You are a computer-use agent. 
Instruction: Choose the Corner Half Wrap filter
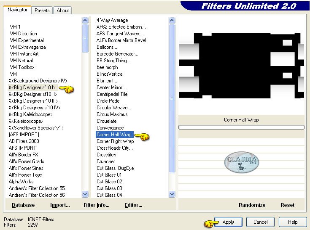pos(114,135)
